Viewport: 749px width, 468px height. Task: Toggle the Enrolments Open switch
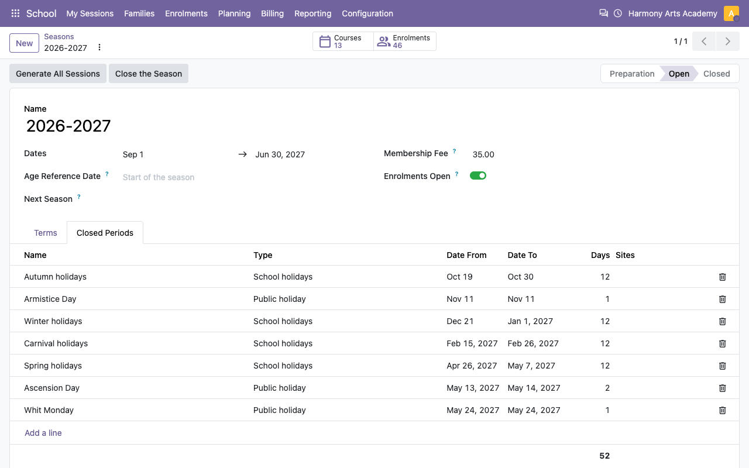(x=478, y=175)
